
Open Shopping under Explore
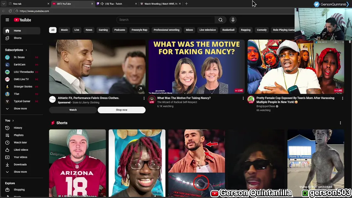21,189
